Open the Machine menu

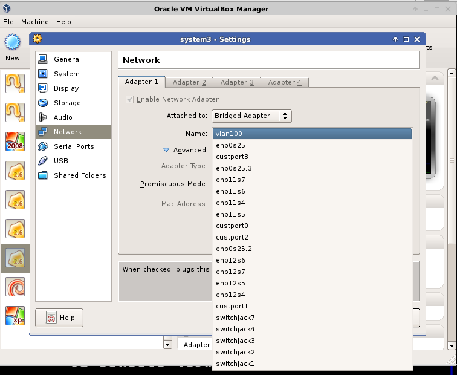click(x=34, y=22)
